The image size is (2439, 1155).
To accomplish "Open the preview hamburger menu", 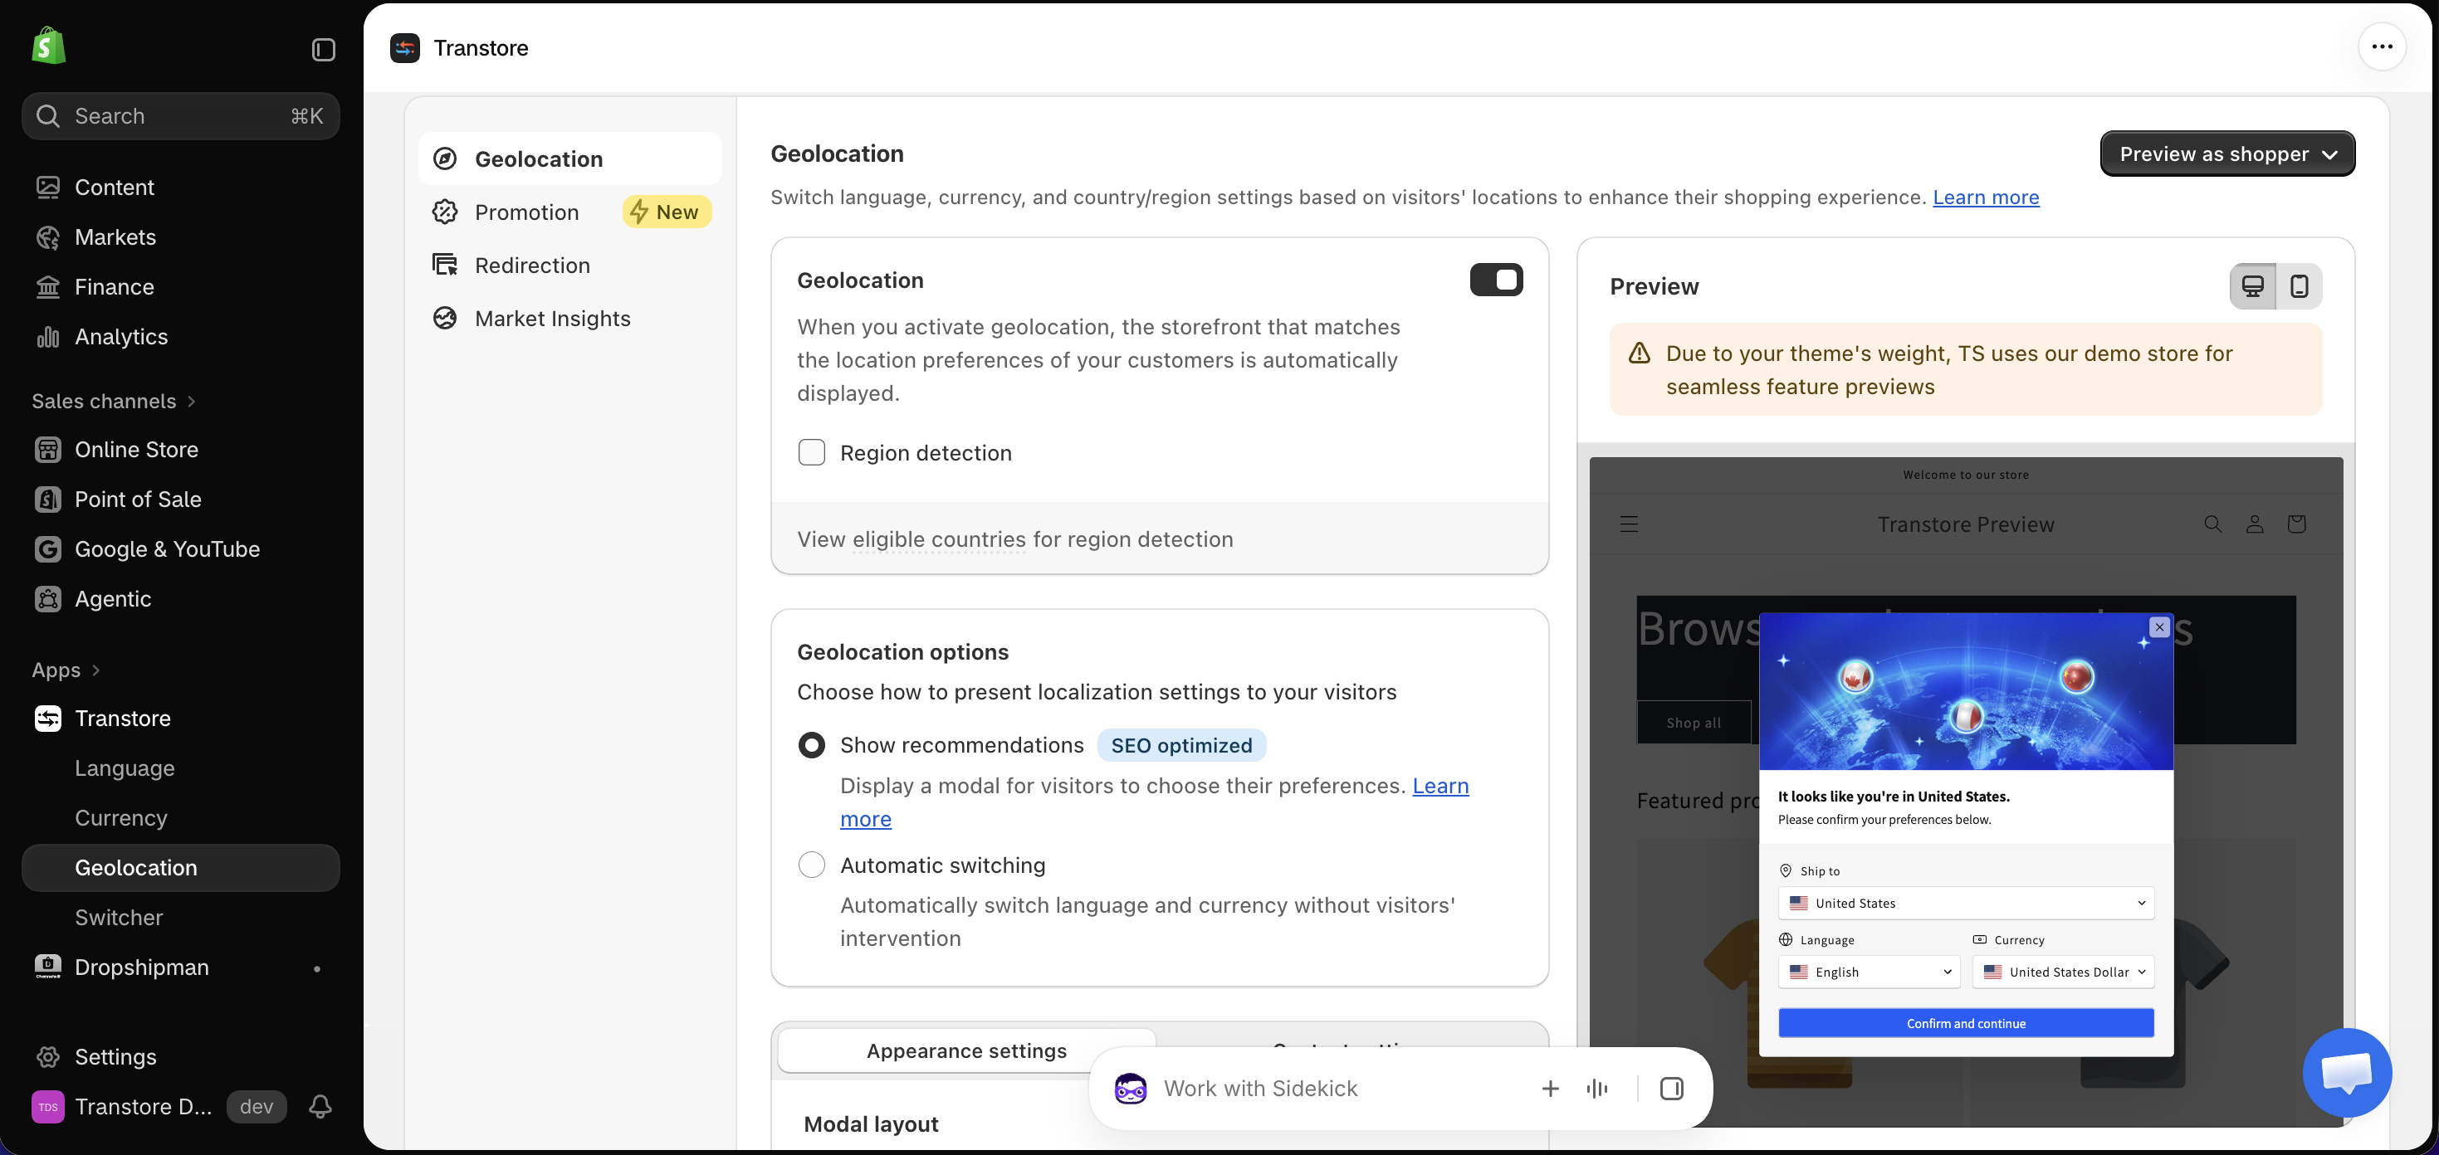I will 1629,524.
